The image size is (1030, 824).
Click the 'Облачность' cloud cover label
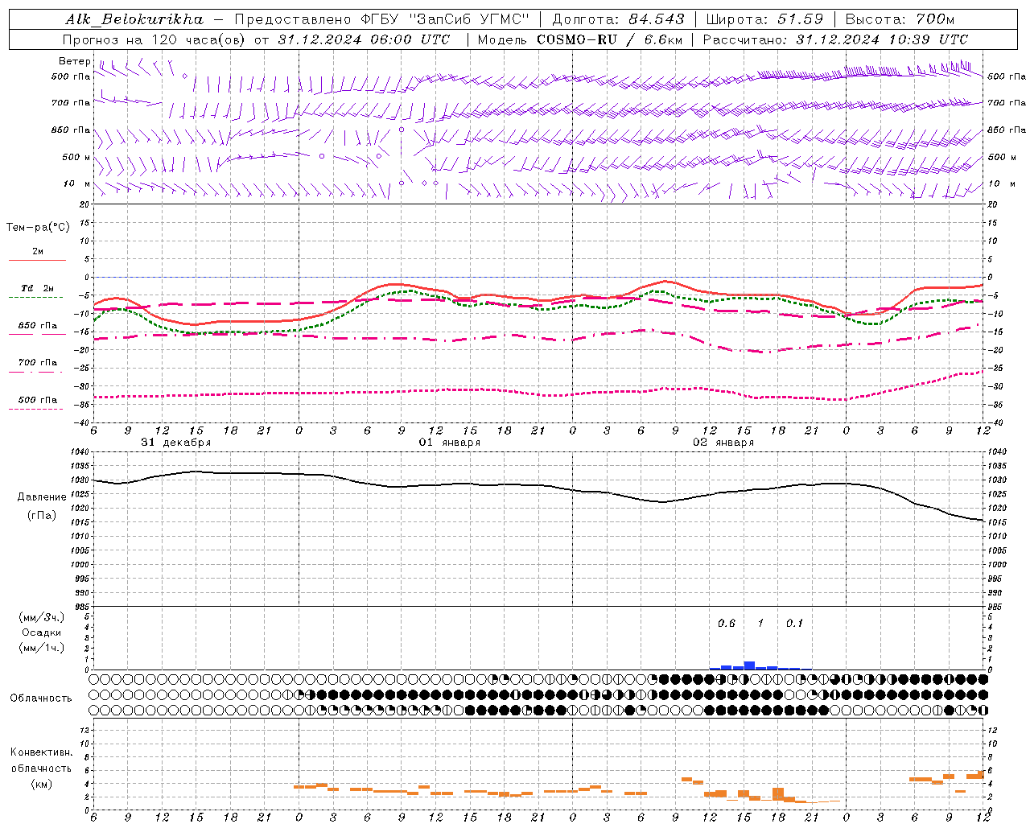click(x=41, y=698)
